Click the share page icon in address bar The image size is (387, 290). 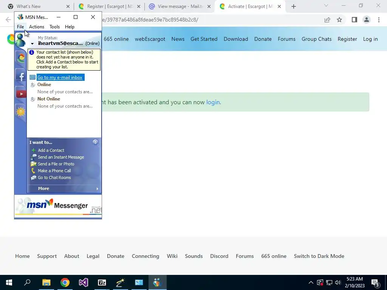pos(327,20)
